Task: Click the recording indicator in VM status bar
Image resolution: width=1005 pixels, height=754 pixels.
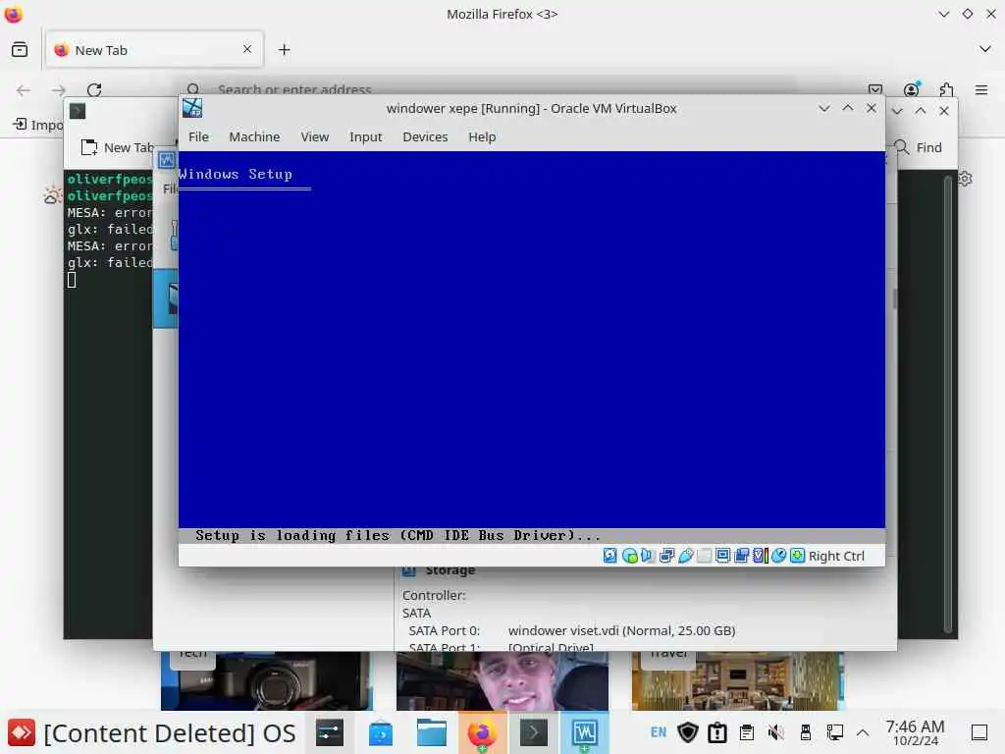Action: [742, 556]
